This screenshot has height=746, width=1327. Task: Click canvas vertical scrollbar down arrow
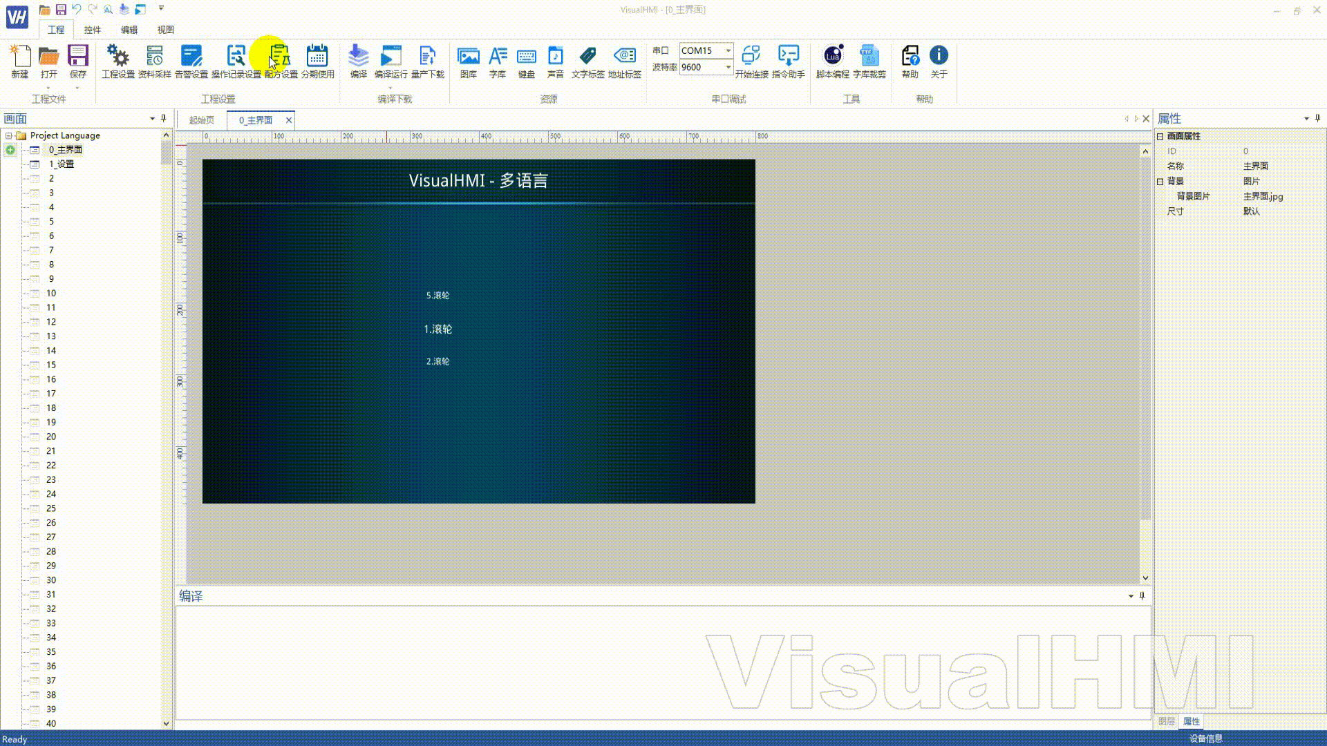(x=1145, y=578)
